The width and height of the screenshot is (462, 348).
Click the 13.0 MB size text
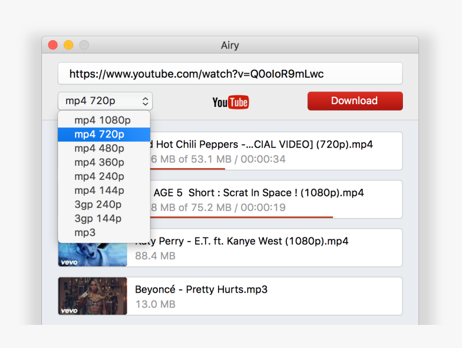click(x=155, y=304)
